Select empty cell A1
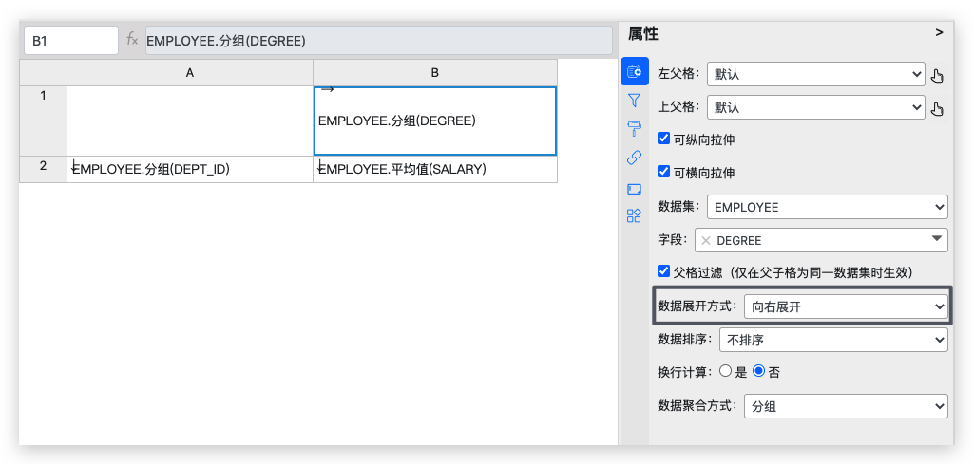The height and width of the screenshot is (464, 974). click(x=190, y=121)
